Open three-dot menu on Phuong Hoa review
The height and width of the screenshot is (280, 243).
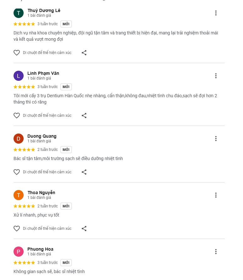[x=216, y=252]
